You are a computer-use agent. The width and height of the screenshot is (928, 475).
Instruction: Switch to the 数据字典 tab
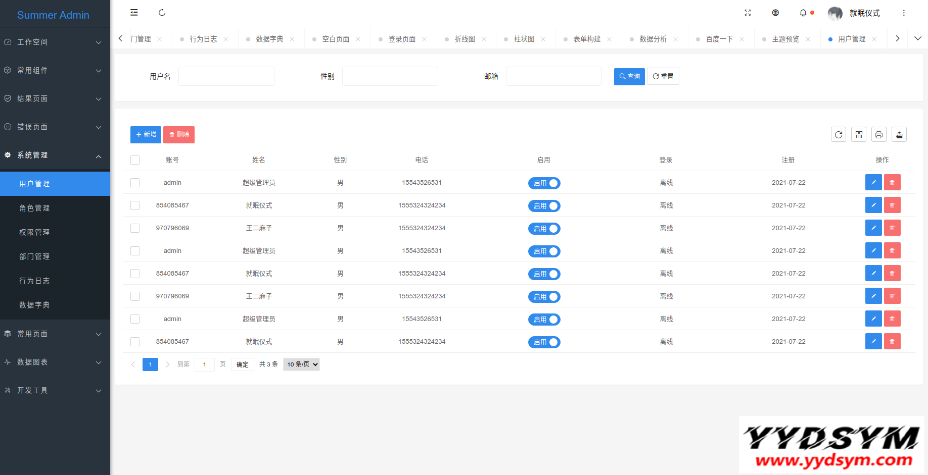coord(269,39)
